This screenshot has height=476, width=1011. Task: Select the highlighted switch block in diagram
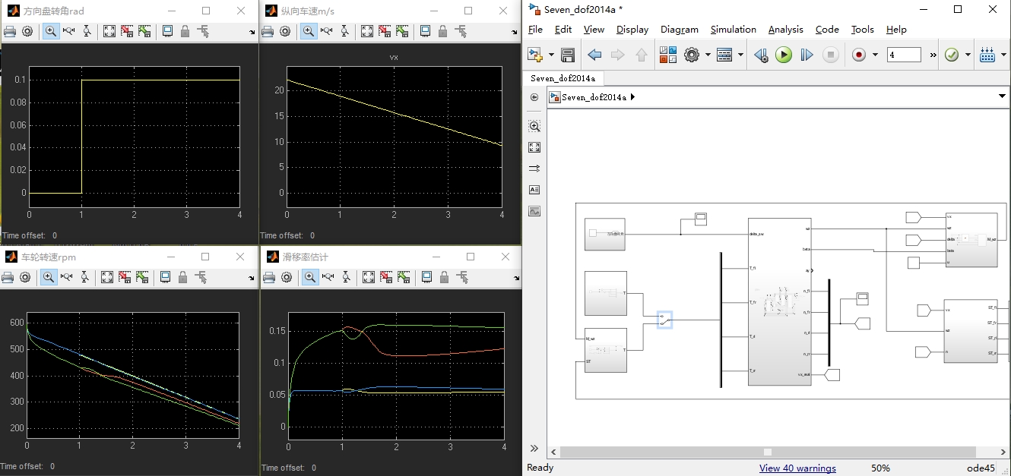[664, 320]
